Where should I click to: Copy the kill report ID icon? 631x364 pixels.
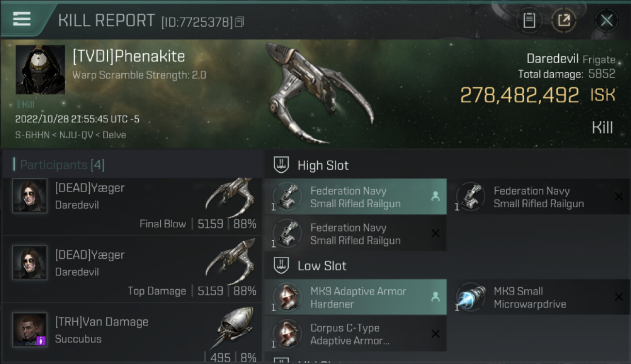pos(239,22)
